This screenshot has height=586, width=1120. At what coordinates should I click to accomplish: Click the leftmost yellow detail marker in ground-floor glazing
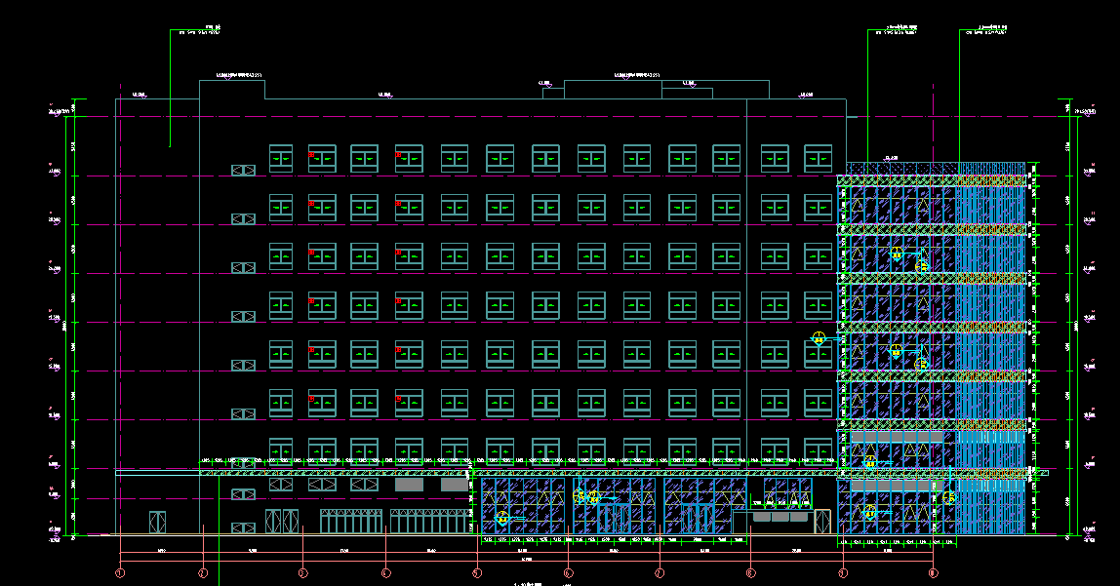[x=502, y=518]
